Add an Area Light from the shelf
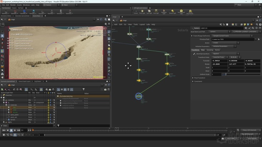 pyautogui.click(x=156, y=12)
